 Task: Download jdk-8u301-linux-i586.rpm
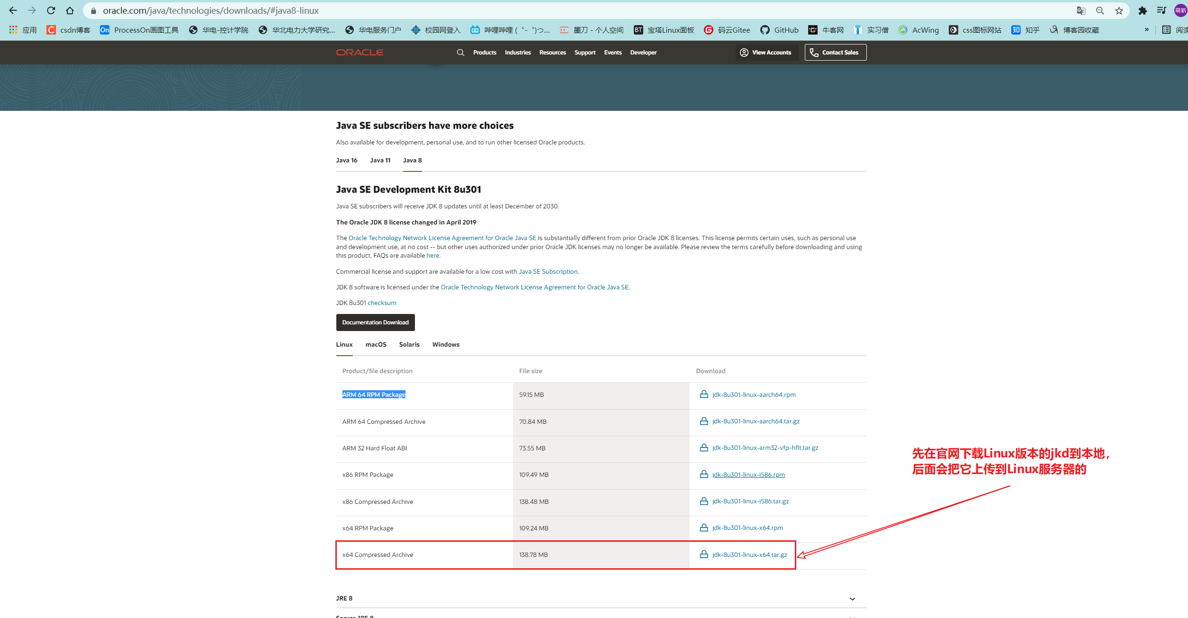pyautogui.click(x=748, y=475)
